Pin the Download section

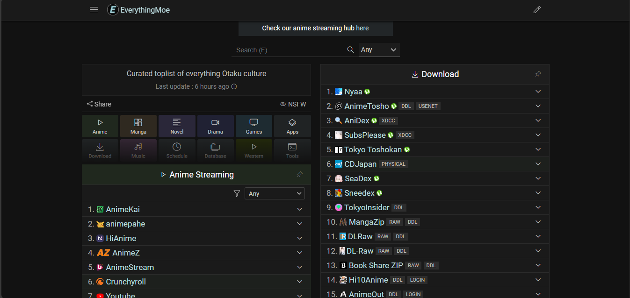click(x=538, y=74)
